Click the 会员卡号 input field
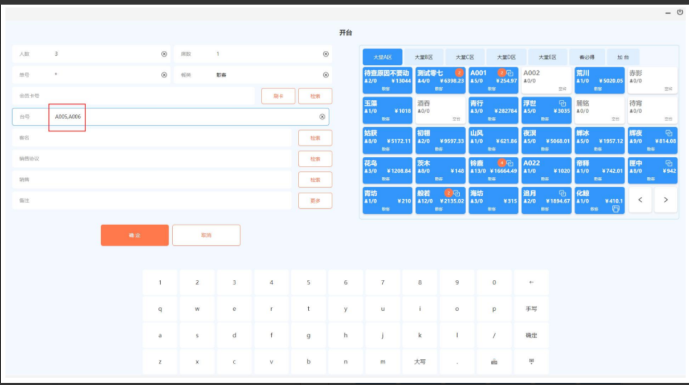Viewport: 689px width, 385px height. tap(134, 96)
